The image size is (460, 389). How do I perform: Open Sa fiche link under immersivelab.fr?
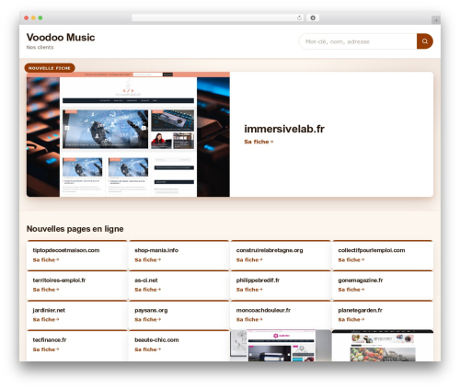[x=259, y=142]
